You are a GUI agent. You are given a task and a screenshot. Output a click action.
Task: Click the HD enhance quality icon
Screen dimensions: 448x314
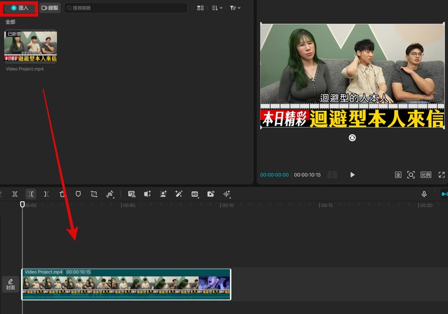point(195,194)
